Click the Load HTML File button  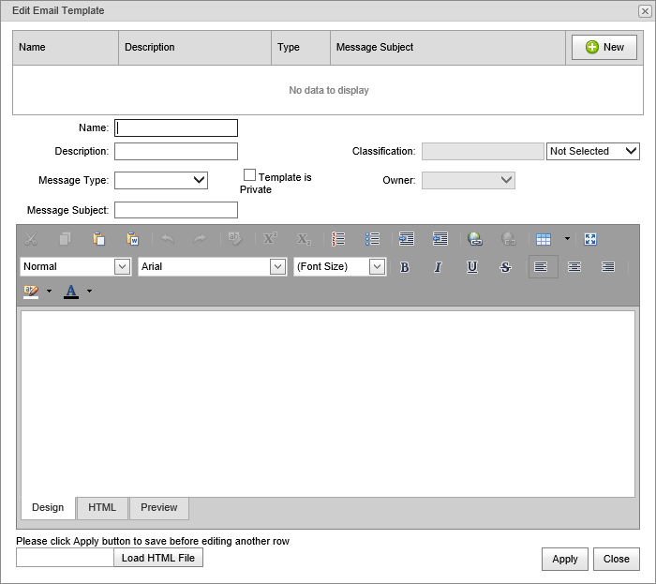[158, 558]
